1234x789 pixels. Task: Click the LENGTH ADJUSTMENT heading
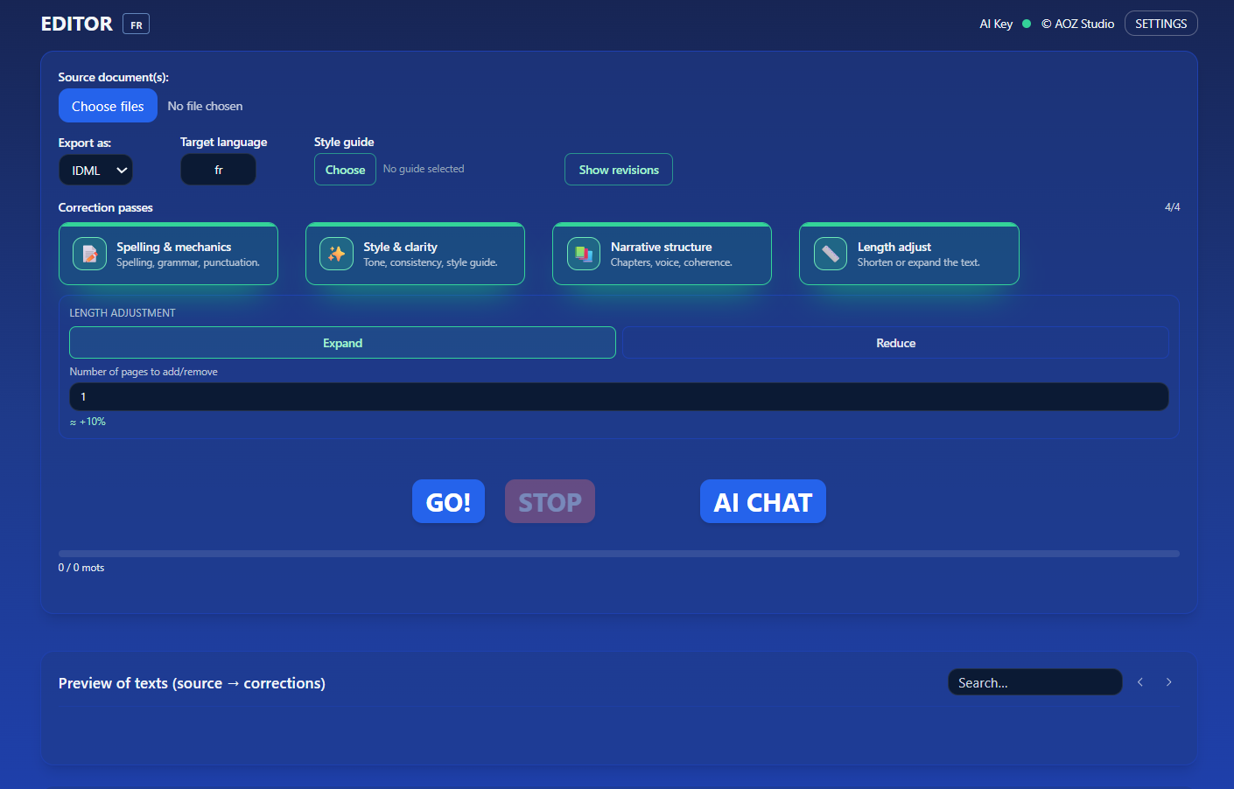[123, 313]
